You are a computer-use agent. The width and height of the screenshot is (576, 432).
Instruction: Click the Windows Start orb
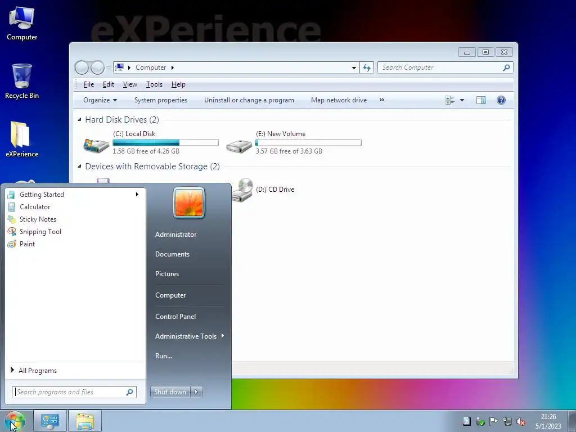[x=15, y=421]
